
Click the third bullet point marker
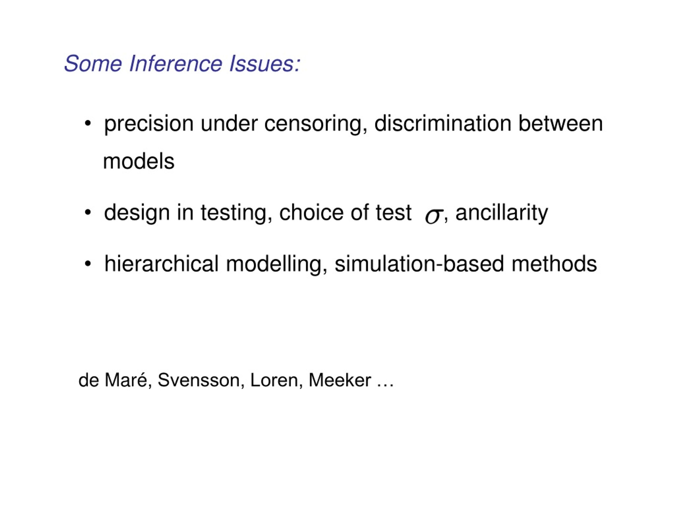(88, 264)
